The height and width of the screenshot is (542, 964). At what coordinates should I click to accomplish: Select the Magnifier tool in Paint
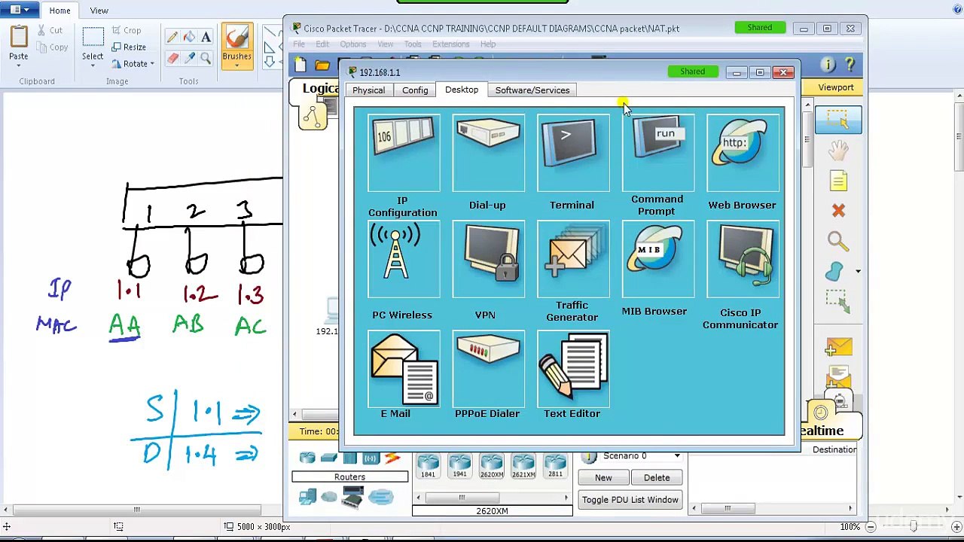point(206,58)
